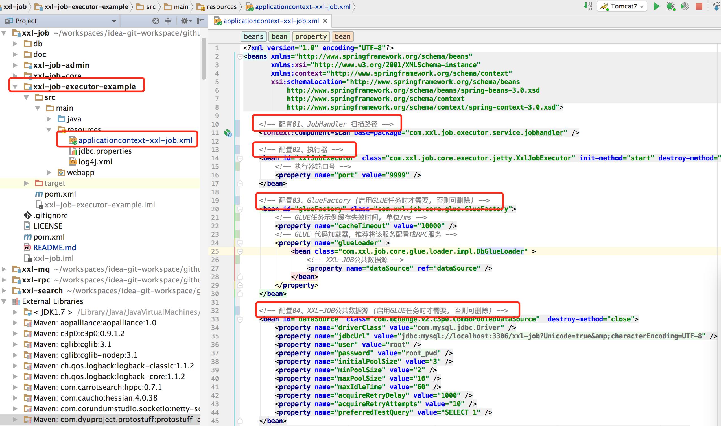Select the applicationcontext-xxl-job.xml editor tab
The height and width of the screenshot is (426, 721).
(x=270, y=21)
